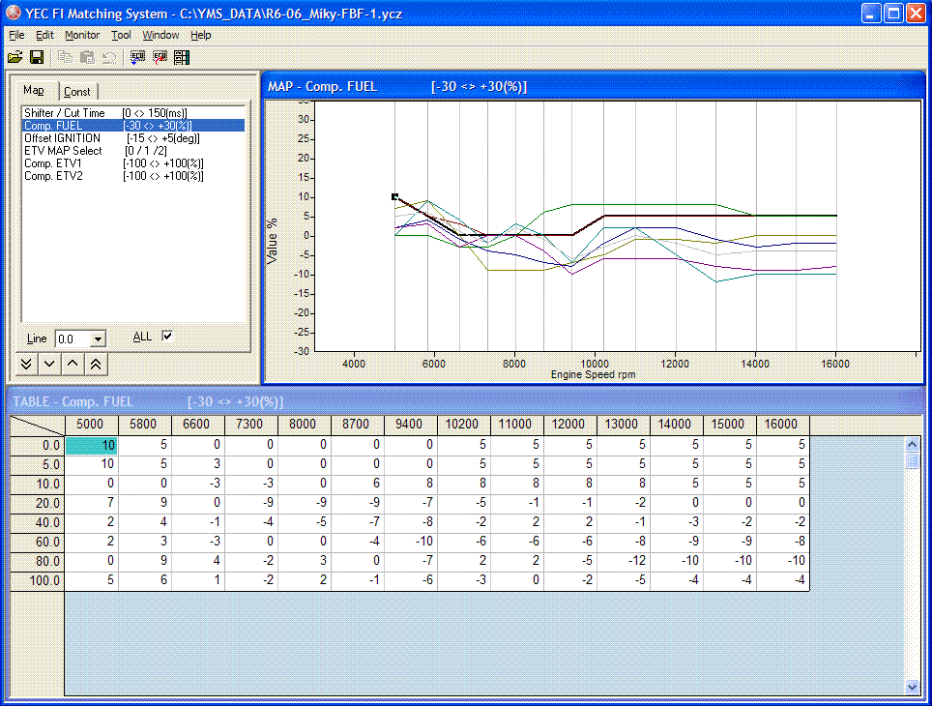Click the selected point marker on graph

(x=394, y=197)
